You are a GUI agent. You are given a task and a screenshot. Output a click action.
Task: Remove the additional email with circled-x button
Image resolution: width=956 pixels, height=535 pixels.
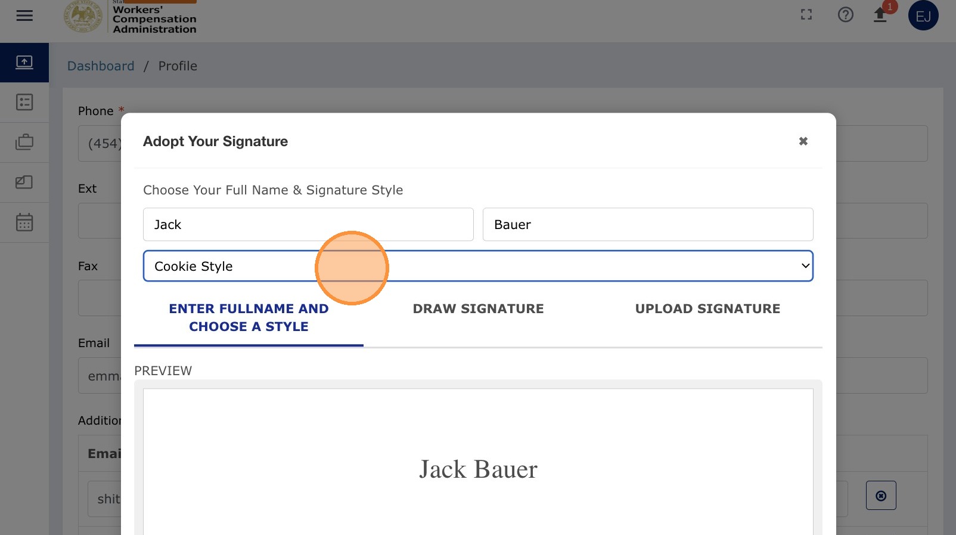[881, 496]
